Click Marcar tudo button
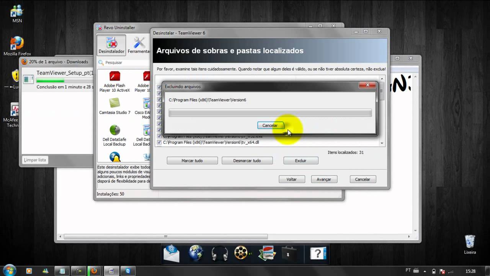Screen dimensions: 490x276 [x=192, y=161]
